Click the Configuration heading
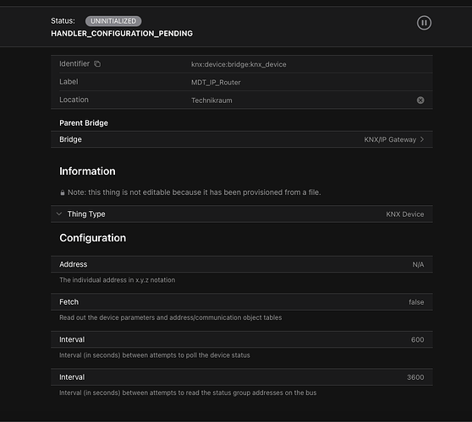The height and width of the screenshot is (422, 472). (93, 238)
